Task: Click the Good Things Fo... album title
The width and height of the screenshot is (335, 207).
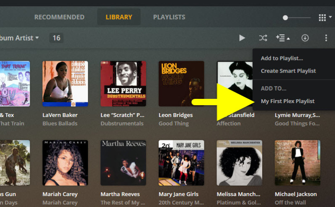Action: tap(297, 123)
